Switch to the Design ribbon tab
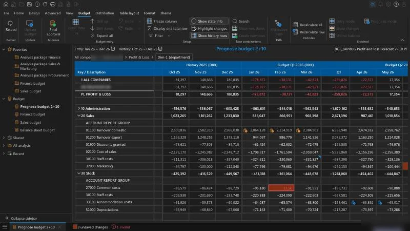The height and width of the screenshot is (231, 410). [34, 13]
